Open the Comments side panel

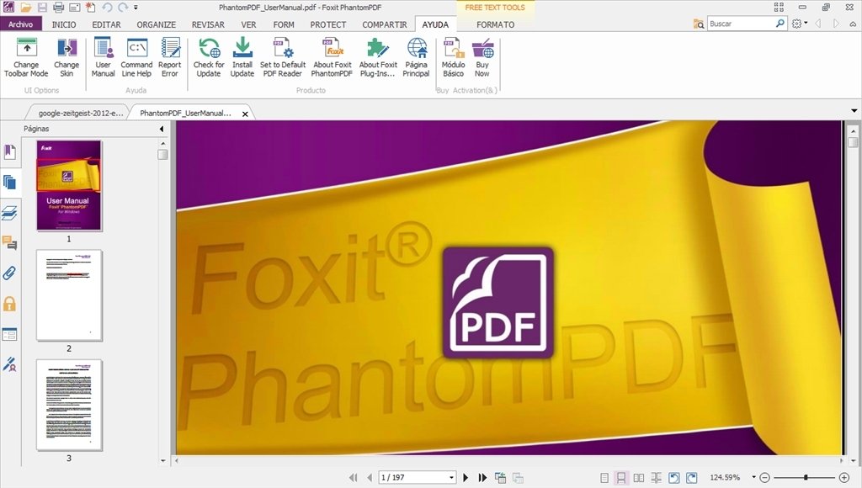(x=9, y=242)
